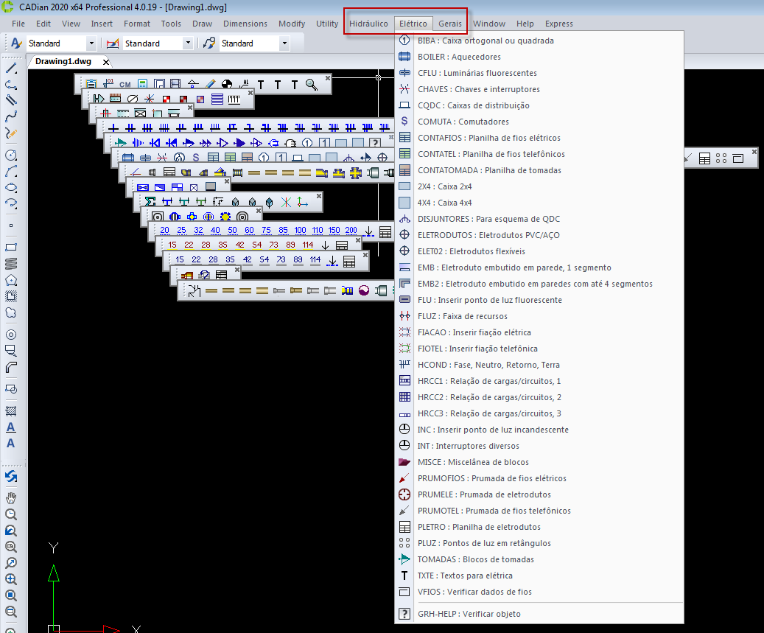Close the topmost floating toolbar
This screenshot has height=633, width=764.
tap(327, 77)
